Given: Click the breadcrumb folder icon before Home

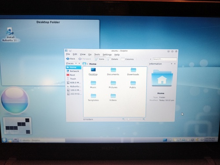Looking at the screenshot, I should pyautogui.click(x=84, y=64).
